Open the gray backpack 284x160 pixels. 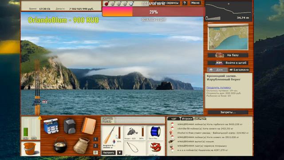point(70,126)
